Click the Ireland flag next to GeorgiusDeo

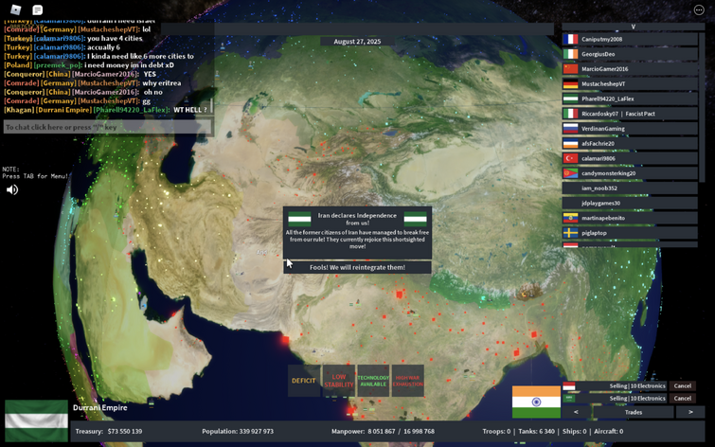570,54
